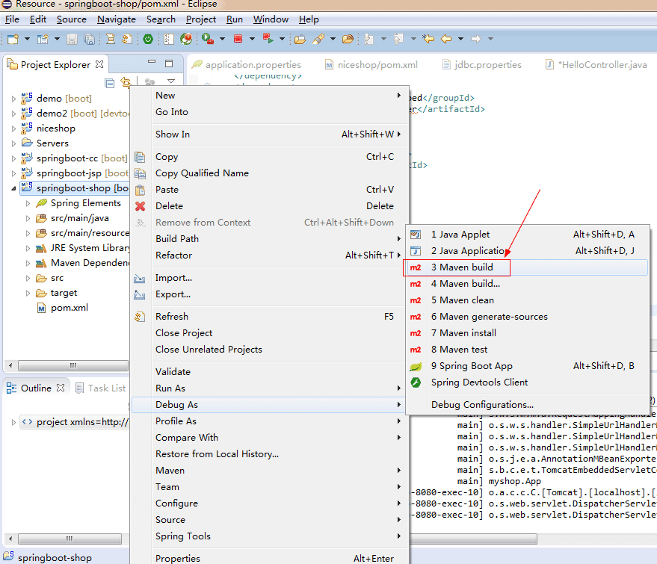Click the Back navigation arrow in toolbar
657x564 pixels.
(x=446, y=39)
